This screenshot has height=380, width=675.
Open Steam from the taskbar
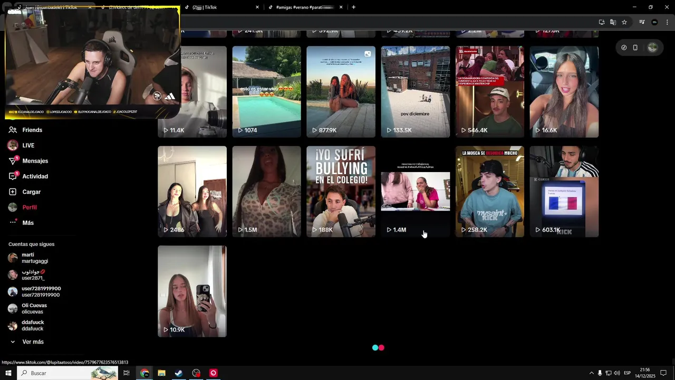click(179, 373)
